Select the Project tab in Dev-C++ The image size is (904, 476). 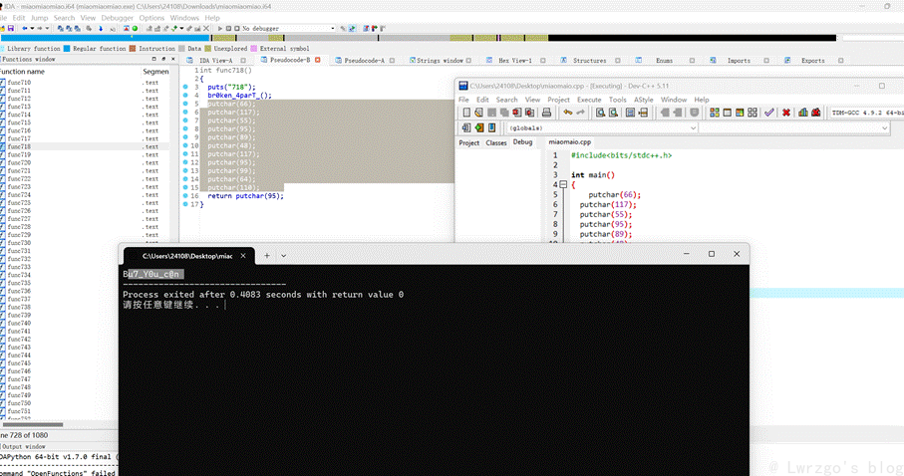click(x=468, y=143)
